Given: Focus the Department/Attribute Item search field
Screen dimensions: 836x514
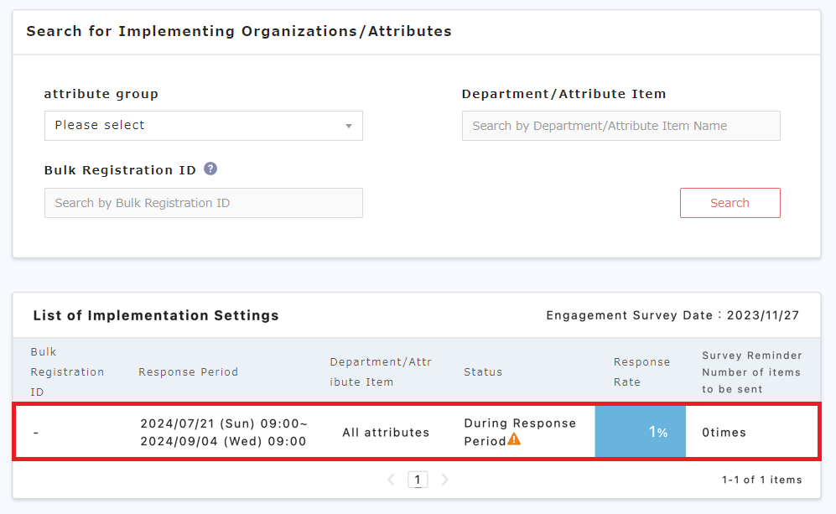Looking at the screenshot, I should (x=621, y=126).
